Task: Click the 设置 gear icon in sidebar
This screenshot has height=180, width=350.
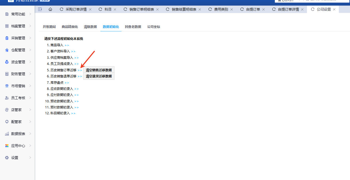Action: [x=7, y=158]
